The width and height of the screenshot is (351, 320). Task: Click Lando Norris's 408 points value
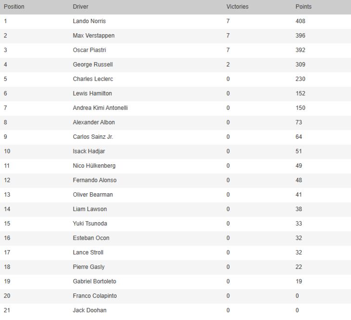pyautogui.click(x=301, y=21)
